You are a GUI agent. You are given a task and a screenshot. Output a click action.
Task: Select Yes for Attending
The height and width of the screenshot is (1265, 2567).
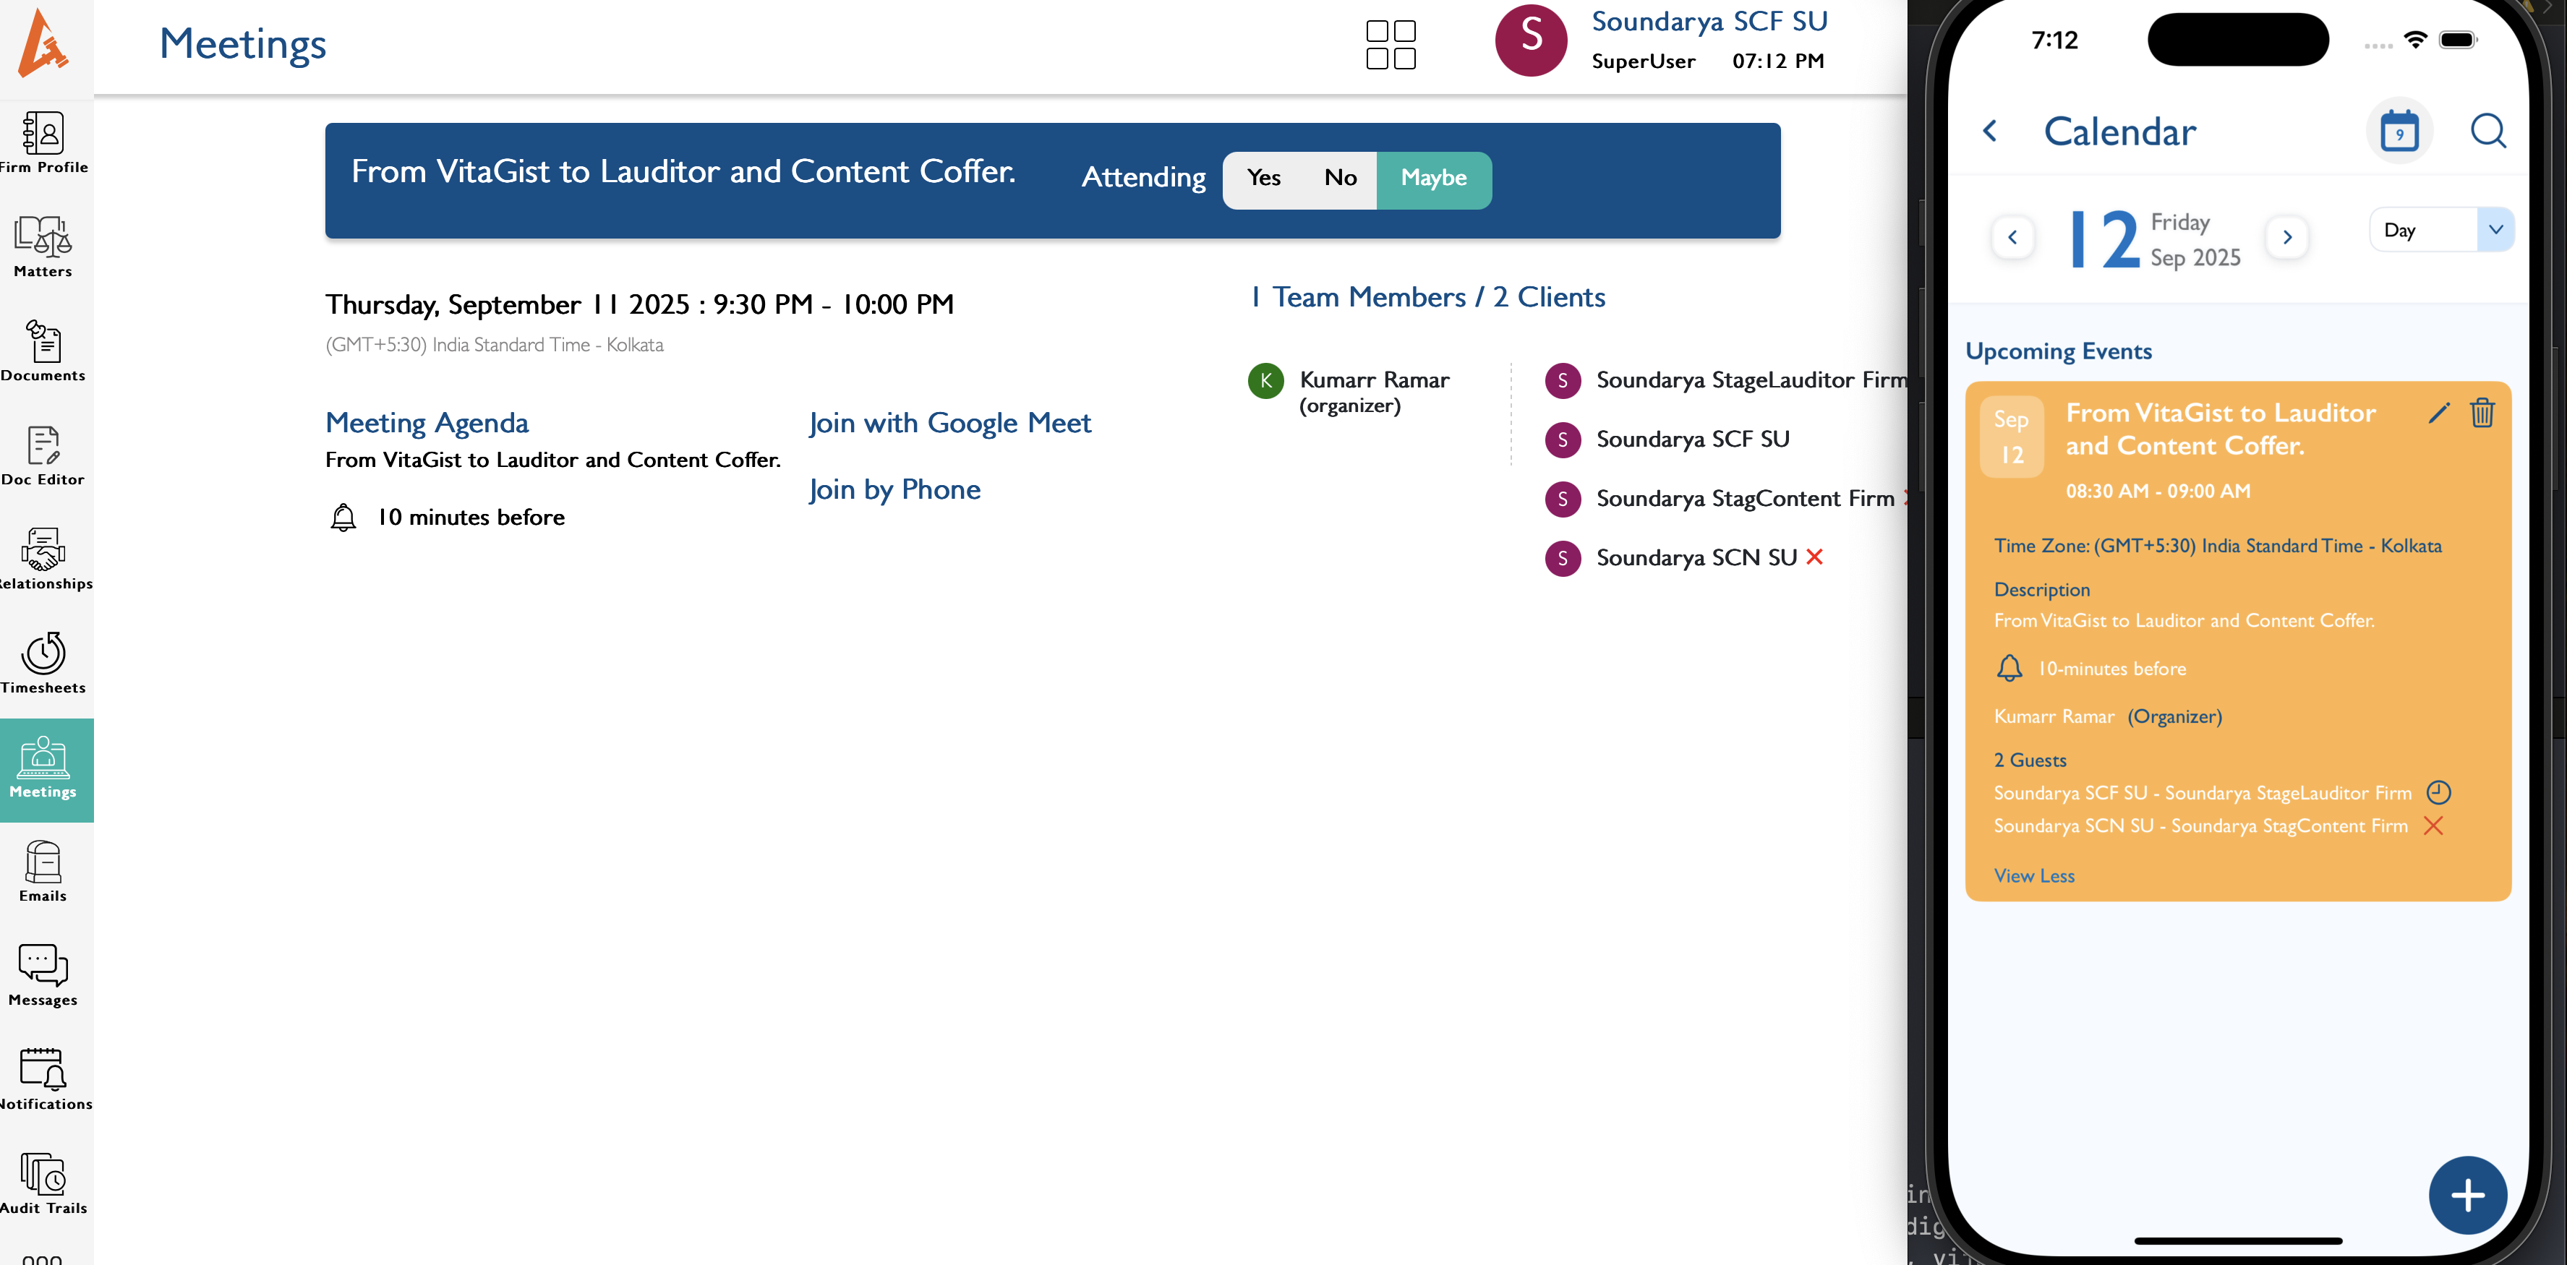(1263, 179)
